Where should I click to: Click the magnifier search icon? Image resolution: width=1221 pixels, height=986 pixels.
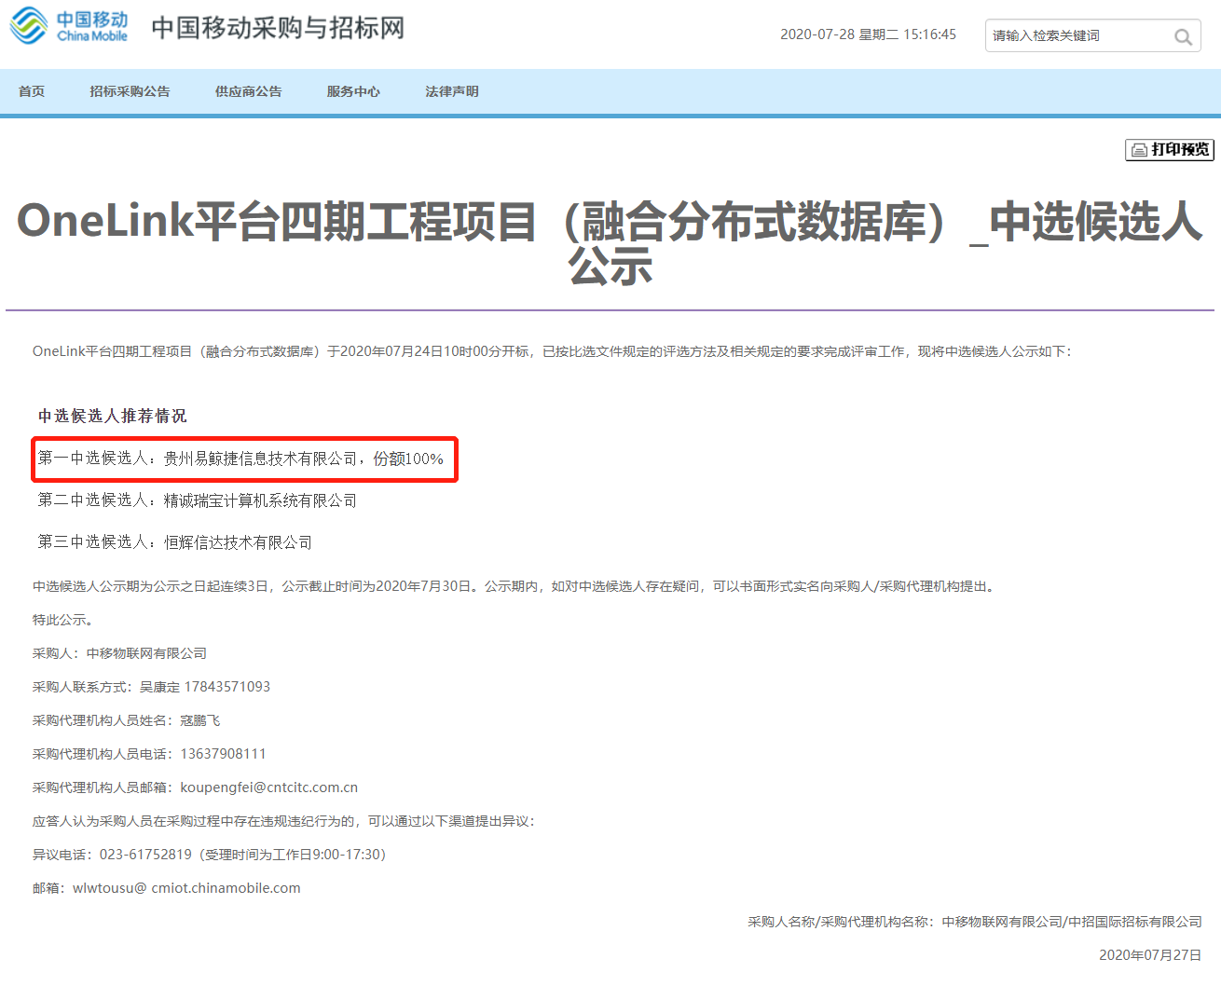point(1184,36)
